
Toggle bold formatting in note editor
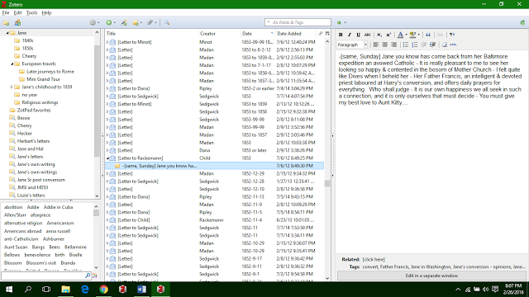point(341,35)
